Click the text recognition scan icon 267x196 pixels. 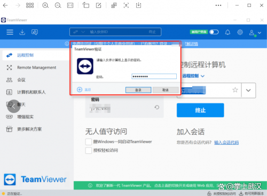pos(126,5)
